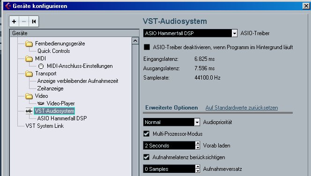This screenshot has height=176, width=311.
Task: Select ASIO Hammerfall DSP tree entry
Action: [62, 118]
